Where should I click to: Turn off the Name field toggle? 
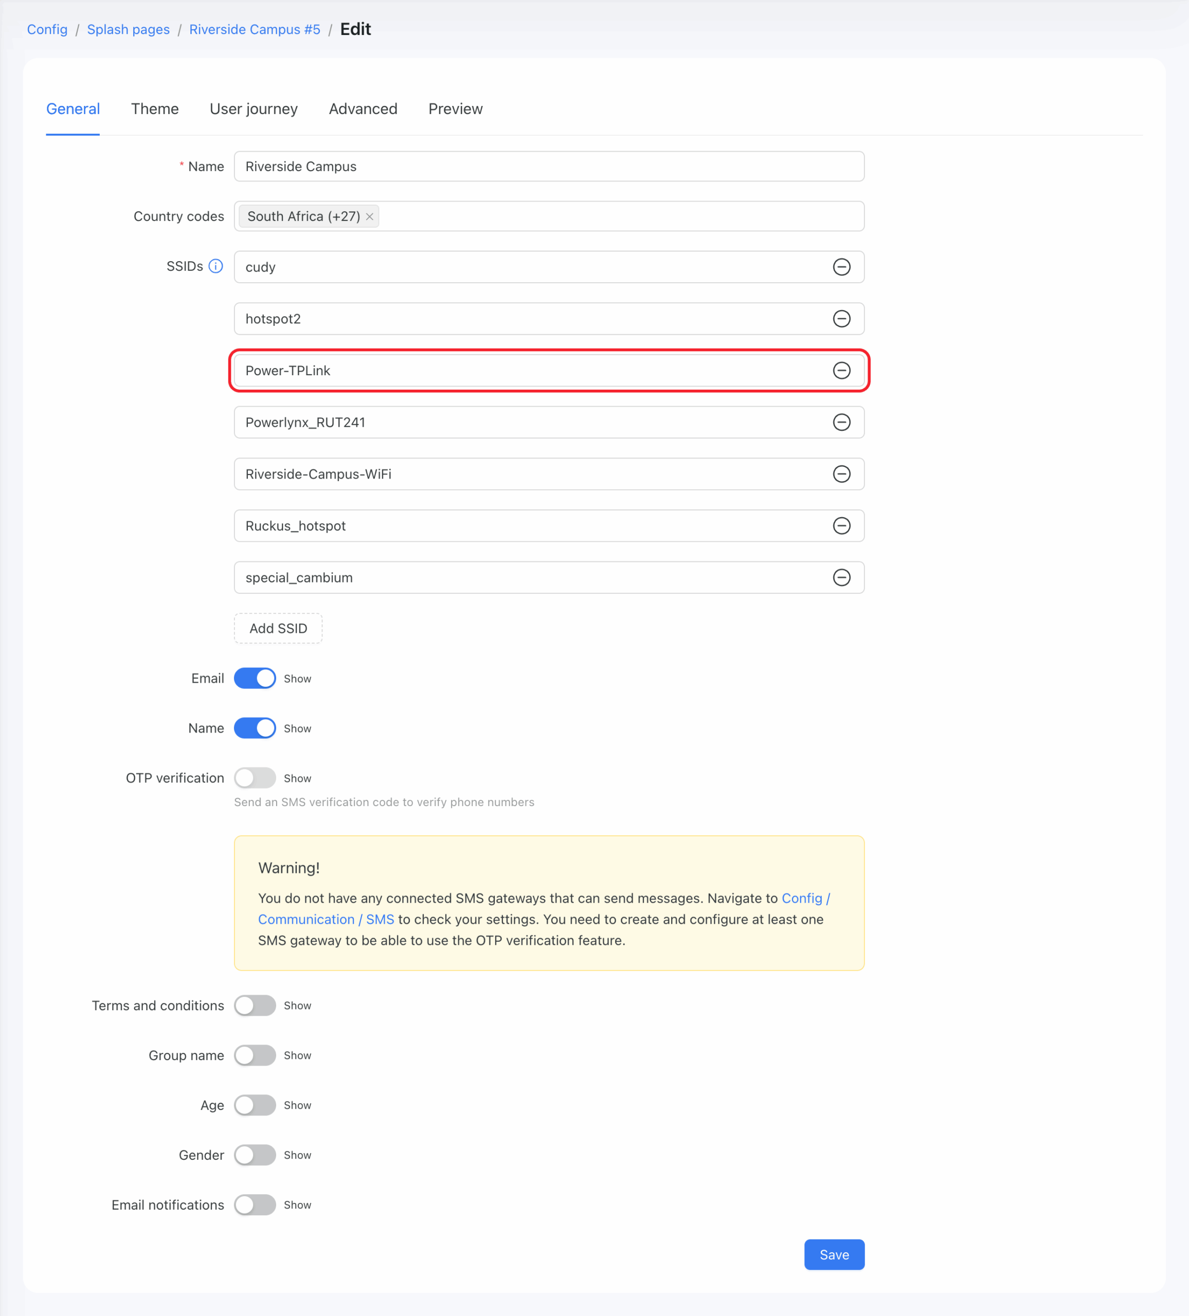255,728
